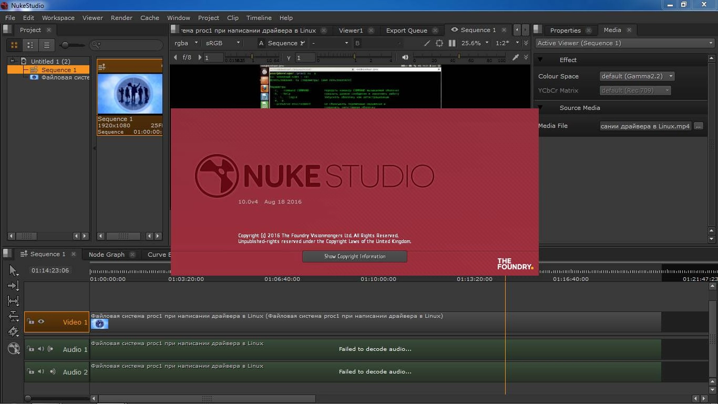Adjust the Project thumbnail size slider
The image size is (718, 404).
tap(71, 45)
